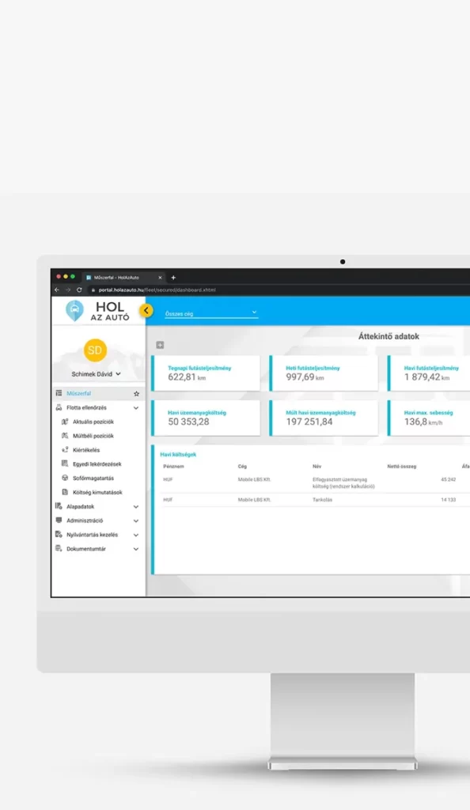Collapse the sidebar with the yellow arrow button
This screenshot has height=810, width=470.
(146, 310)
